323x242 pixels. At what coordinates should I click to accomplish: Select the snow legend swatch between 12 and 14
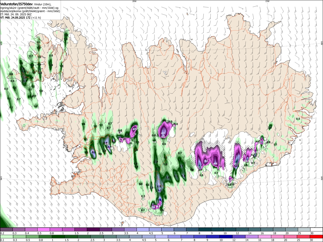(242, 229)
